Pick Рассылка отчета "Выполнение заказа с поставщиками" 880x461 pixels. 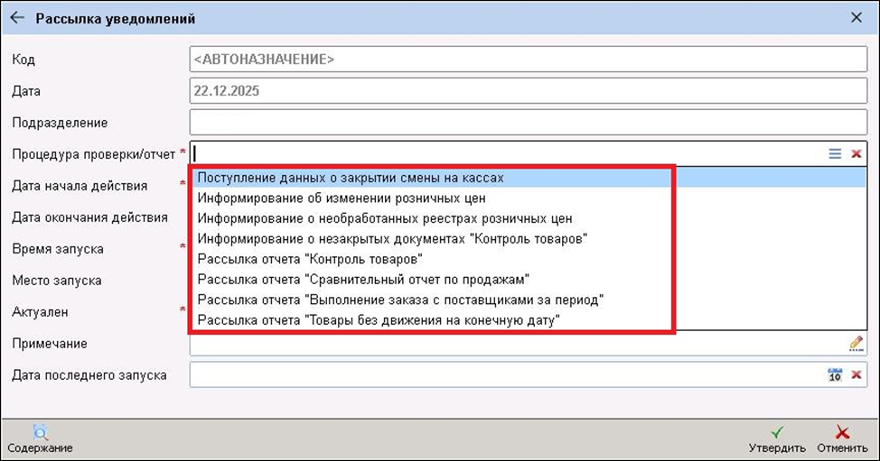tap(400, 300)
